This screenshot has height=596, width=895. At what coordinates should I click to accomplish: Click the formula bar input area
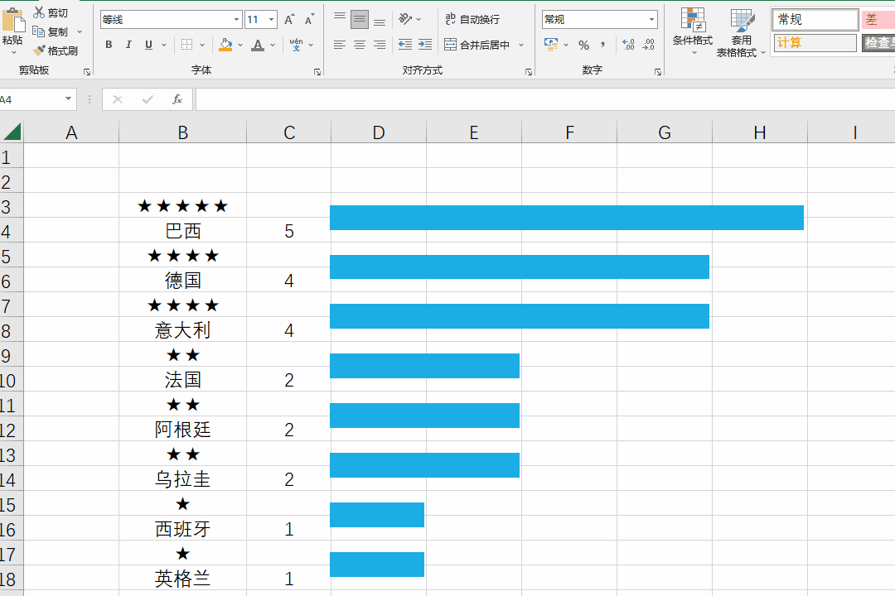545,100
